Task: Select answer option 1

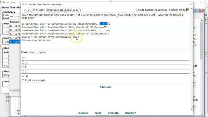Action: click(23, 58)
